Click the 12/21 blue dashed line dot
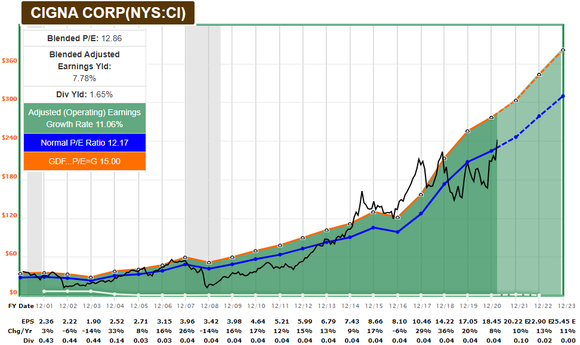 [516, 137]
